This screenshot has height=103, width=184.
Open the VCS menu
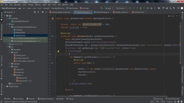[x=59, y=5]
